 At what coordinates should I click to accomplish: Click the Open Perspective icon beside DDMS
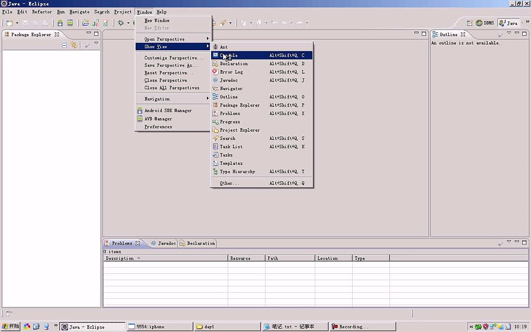pos(469,23)
